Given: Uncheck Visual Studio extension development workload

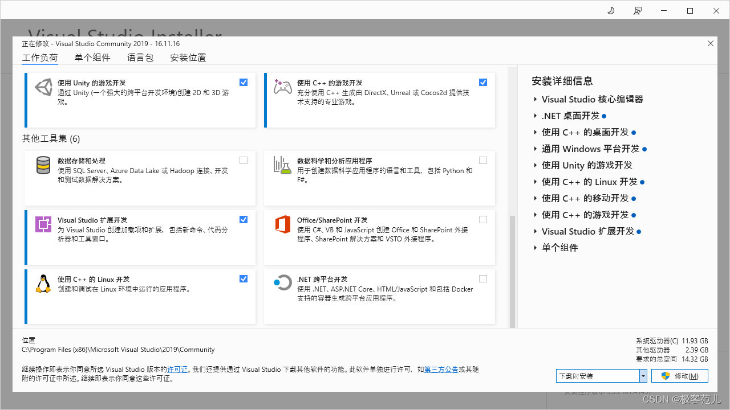Looking at the screenshot, I should (244, 220).
